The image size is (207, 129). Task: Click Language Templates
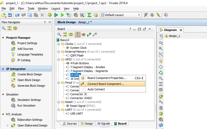[30, 54]
